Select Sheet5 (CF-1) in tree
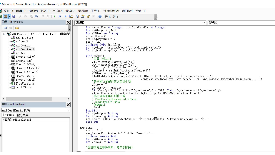275x155 pixels. [x=25, y=64]
